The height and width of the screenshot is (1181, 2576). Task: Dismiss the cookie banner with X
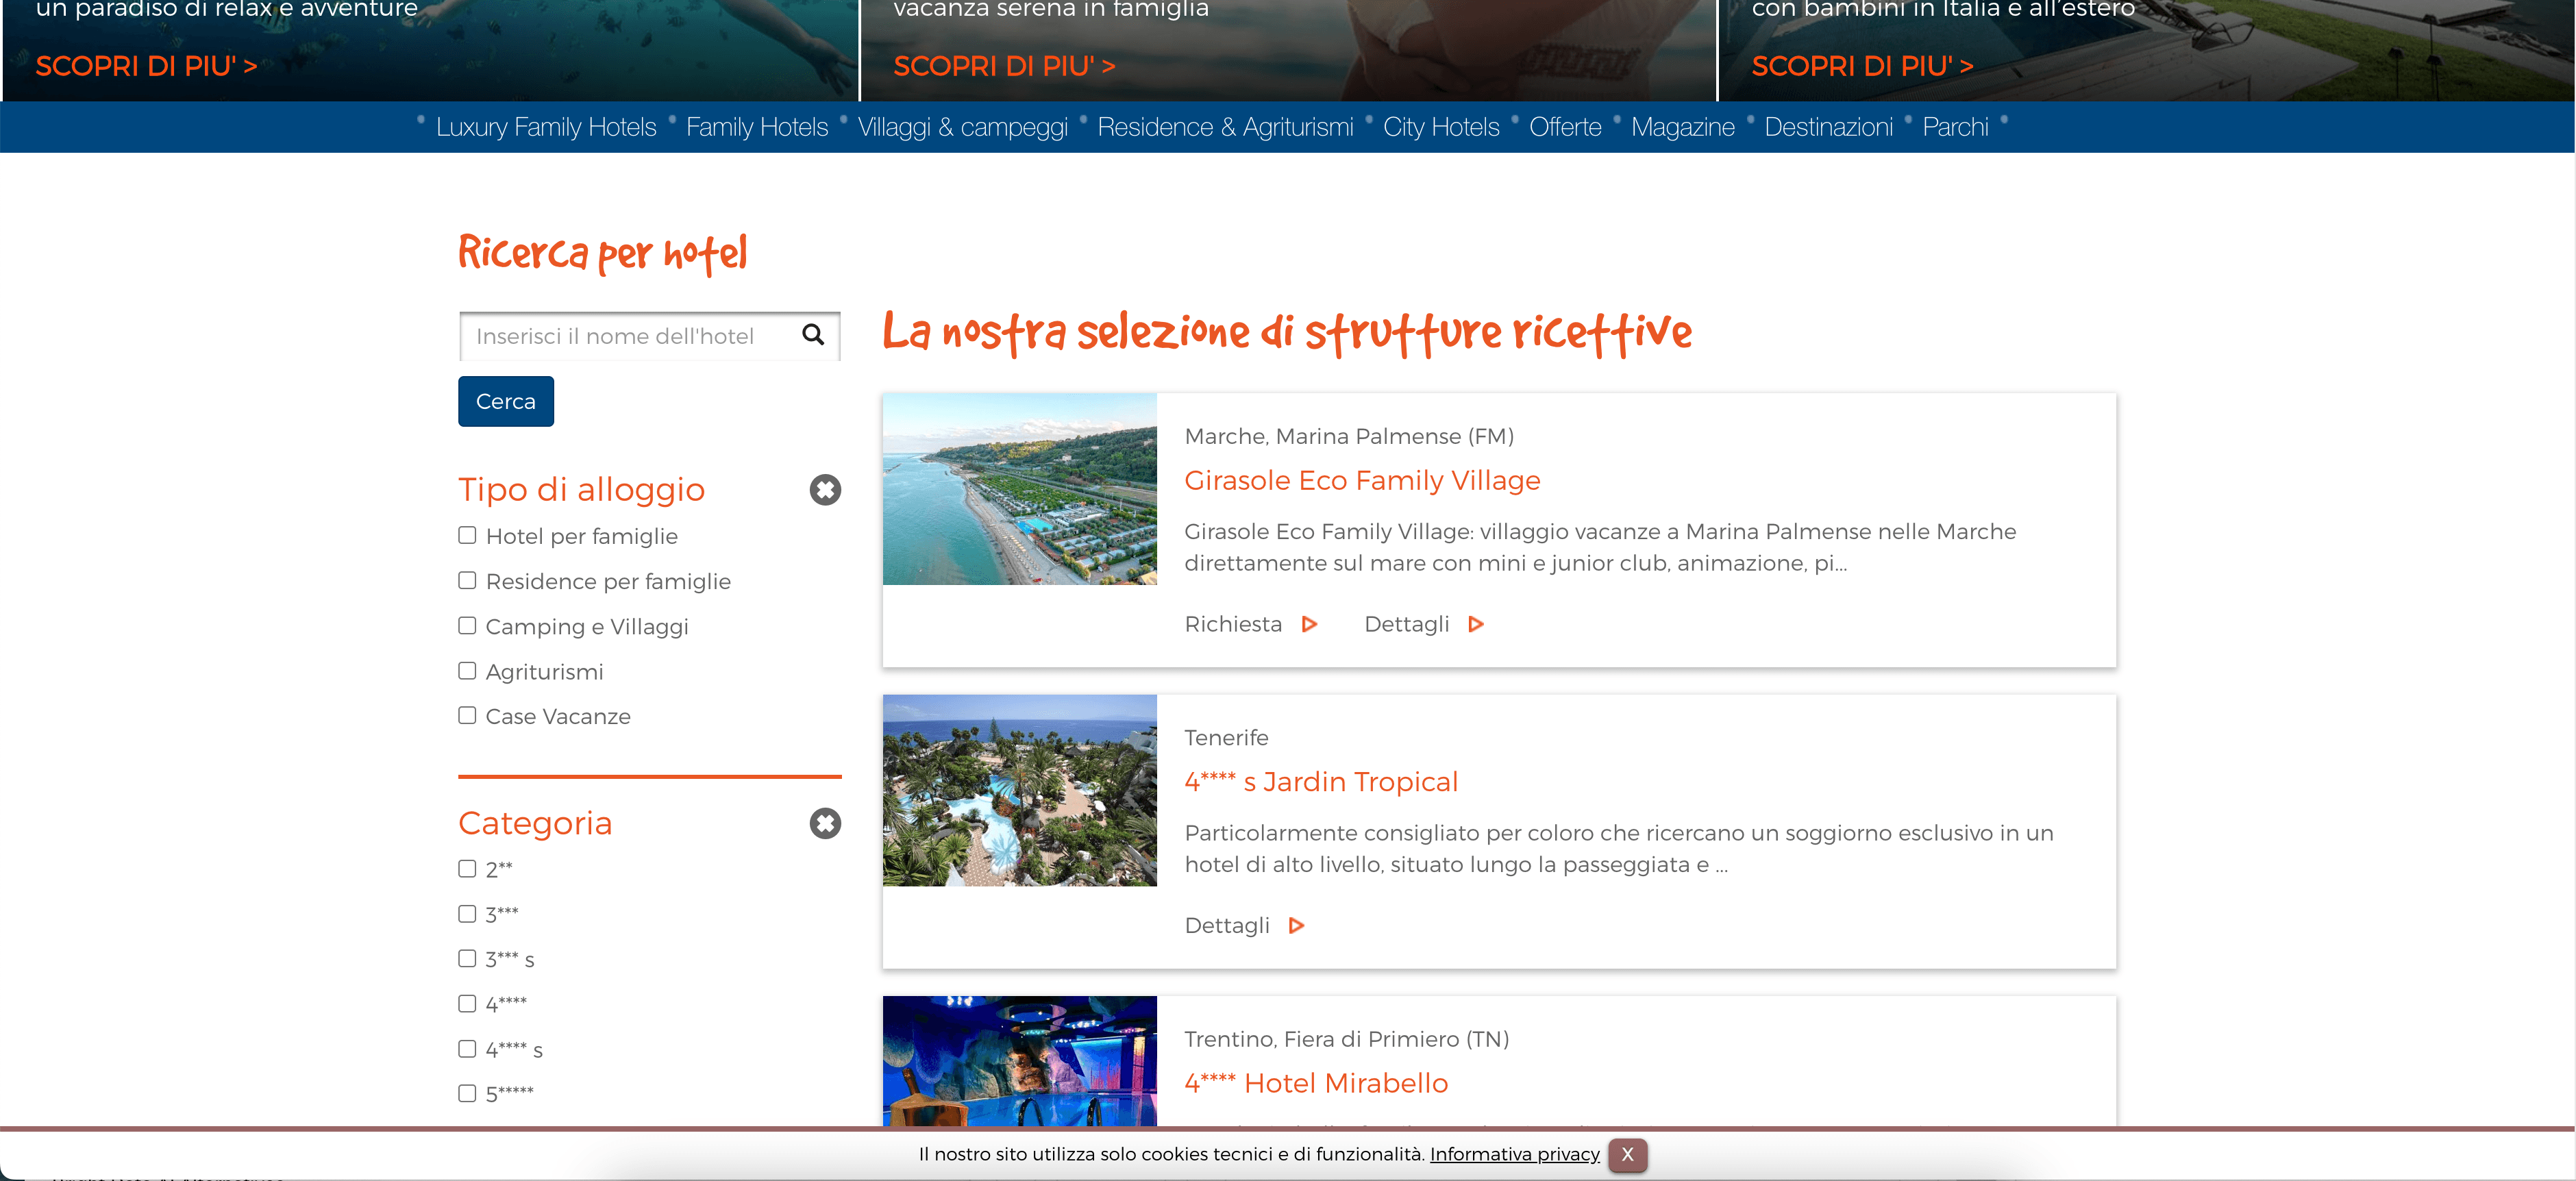pyautogui.click(x=1627, y=1154)
